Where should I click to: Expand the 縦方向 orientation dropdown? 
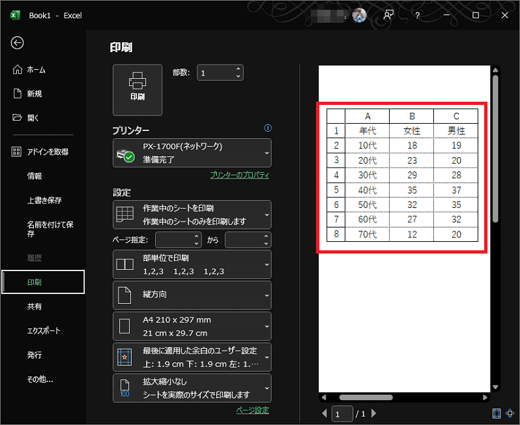click(192, 295)
